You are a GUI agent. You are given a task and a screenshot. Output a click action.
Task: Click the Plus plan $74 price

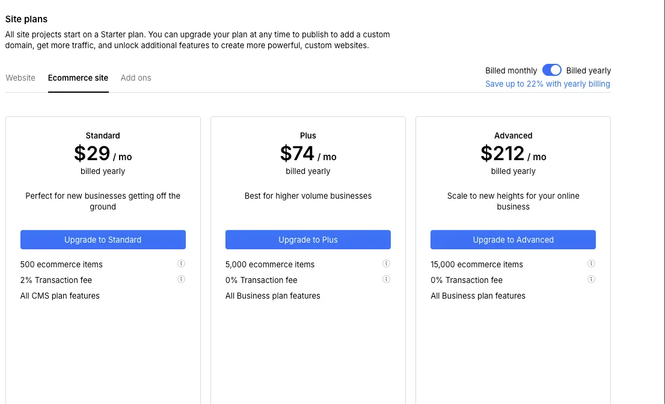pos(298,154)
